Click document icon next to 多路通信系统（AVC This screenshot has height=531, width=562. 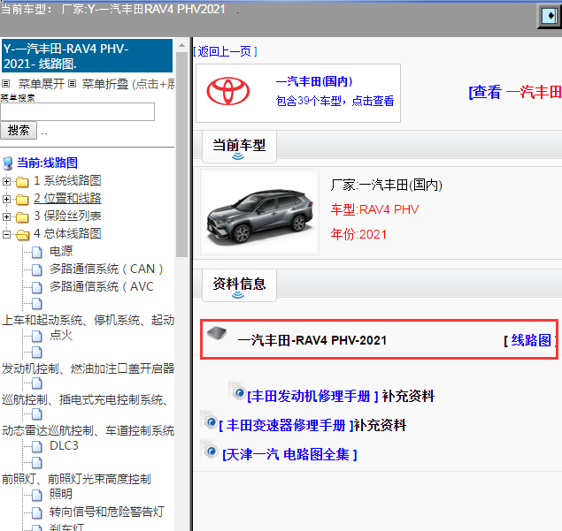pyautogui.click(x=36, y=287)
